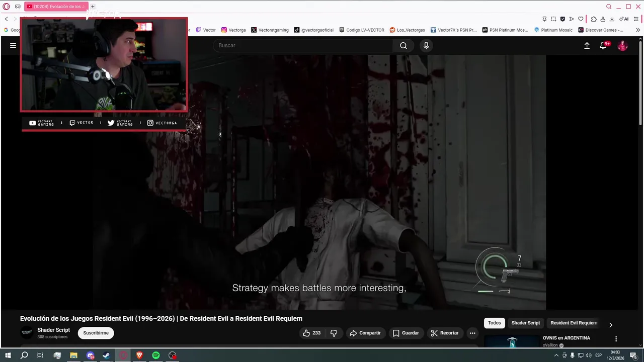Open the taskbar clock showing 04:03
The width and height of the screenshot is (644, 362).
615,355
